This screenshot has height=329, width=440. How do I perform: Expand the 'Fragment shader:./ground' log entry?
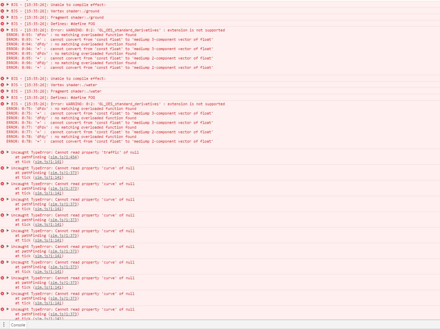(8, 17)
